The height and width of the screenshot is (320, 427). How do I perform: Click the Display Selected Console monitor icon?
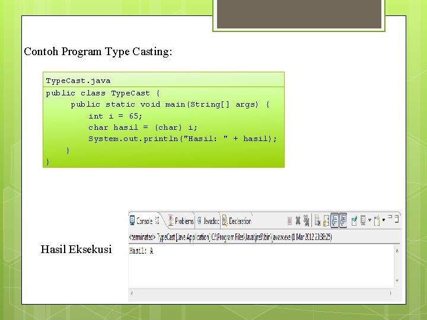tap(363, 220)
